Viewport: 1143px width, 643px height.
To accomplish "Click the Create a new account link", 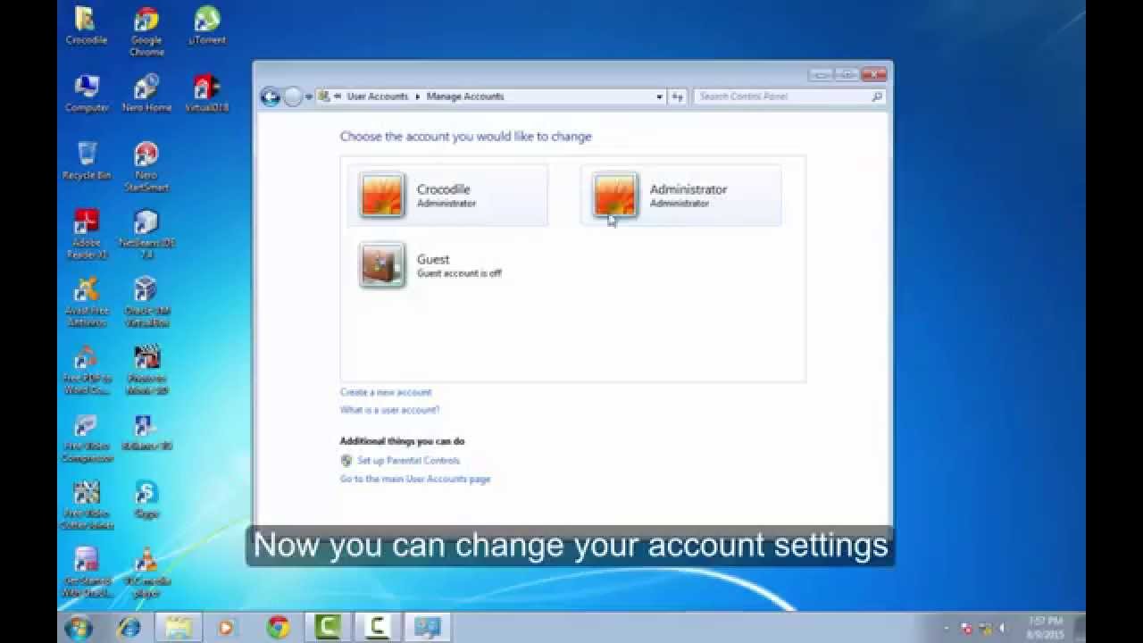I will pyautogui.click(x=386, y=392).
